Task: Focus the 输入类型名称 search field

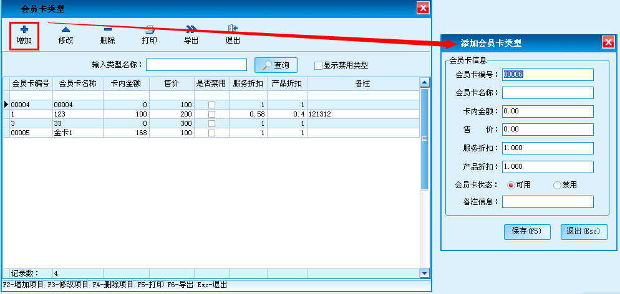Action: [x=196, y=65]
